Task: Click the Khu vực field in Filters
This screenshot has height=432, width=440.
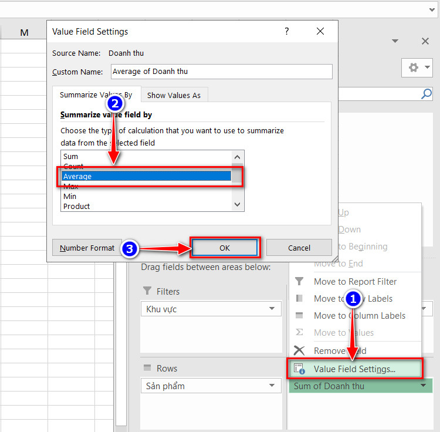Action: tap(211, 309)
